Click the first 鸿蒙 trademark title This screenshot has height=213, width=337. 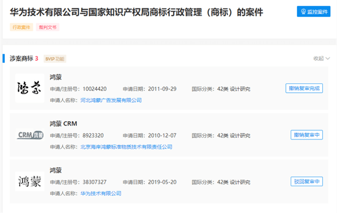(56, 77)
